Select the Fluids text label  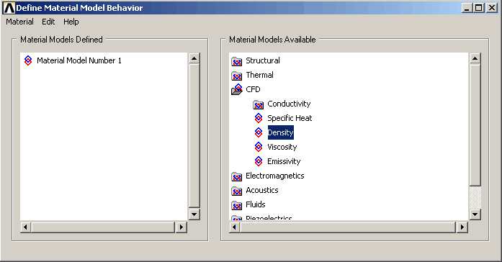256,204
